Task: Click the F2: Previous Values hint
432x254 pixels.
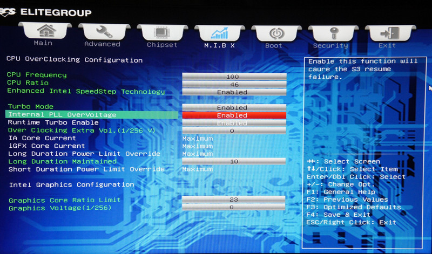Action: coord(347,200)
